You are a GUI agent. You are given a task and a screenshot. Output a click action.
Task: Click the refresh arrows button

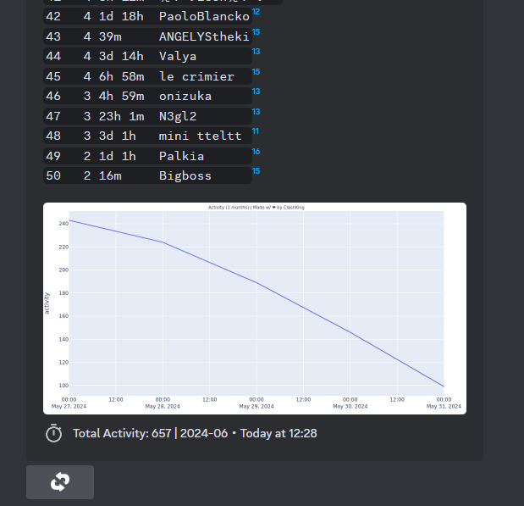point(59,481)
